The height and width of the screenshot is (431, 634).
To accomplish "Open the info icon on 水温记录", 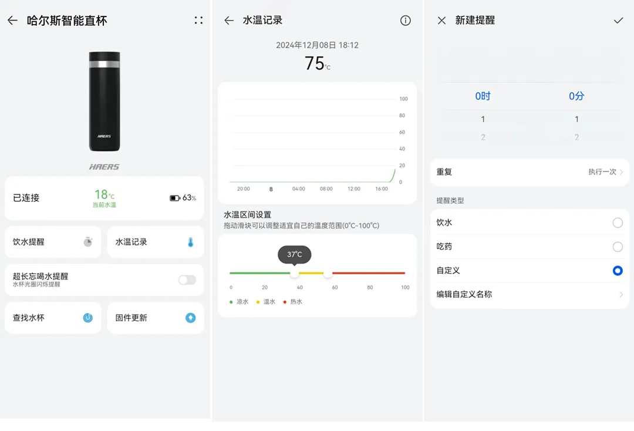I will pos(405,20).
